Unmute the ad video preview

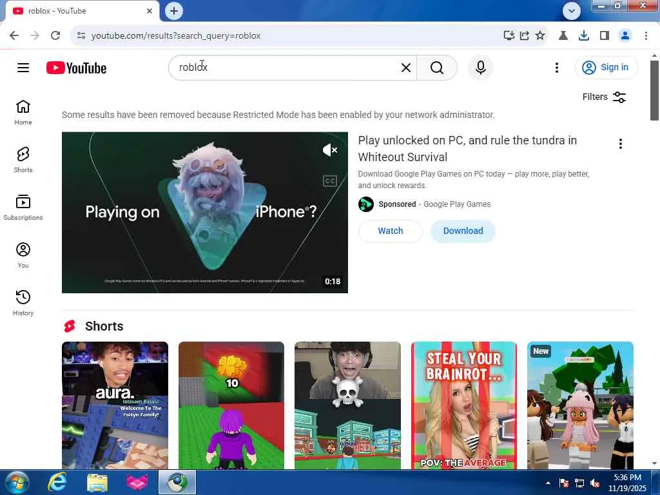pyautogui.click(x=329, y=150)
